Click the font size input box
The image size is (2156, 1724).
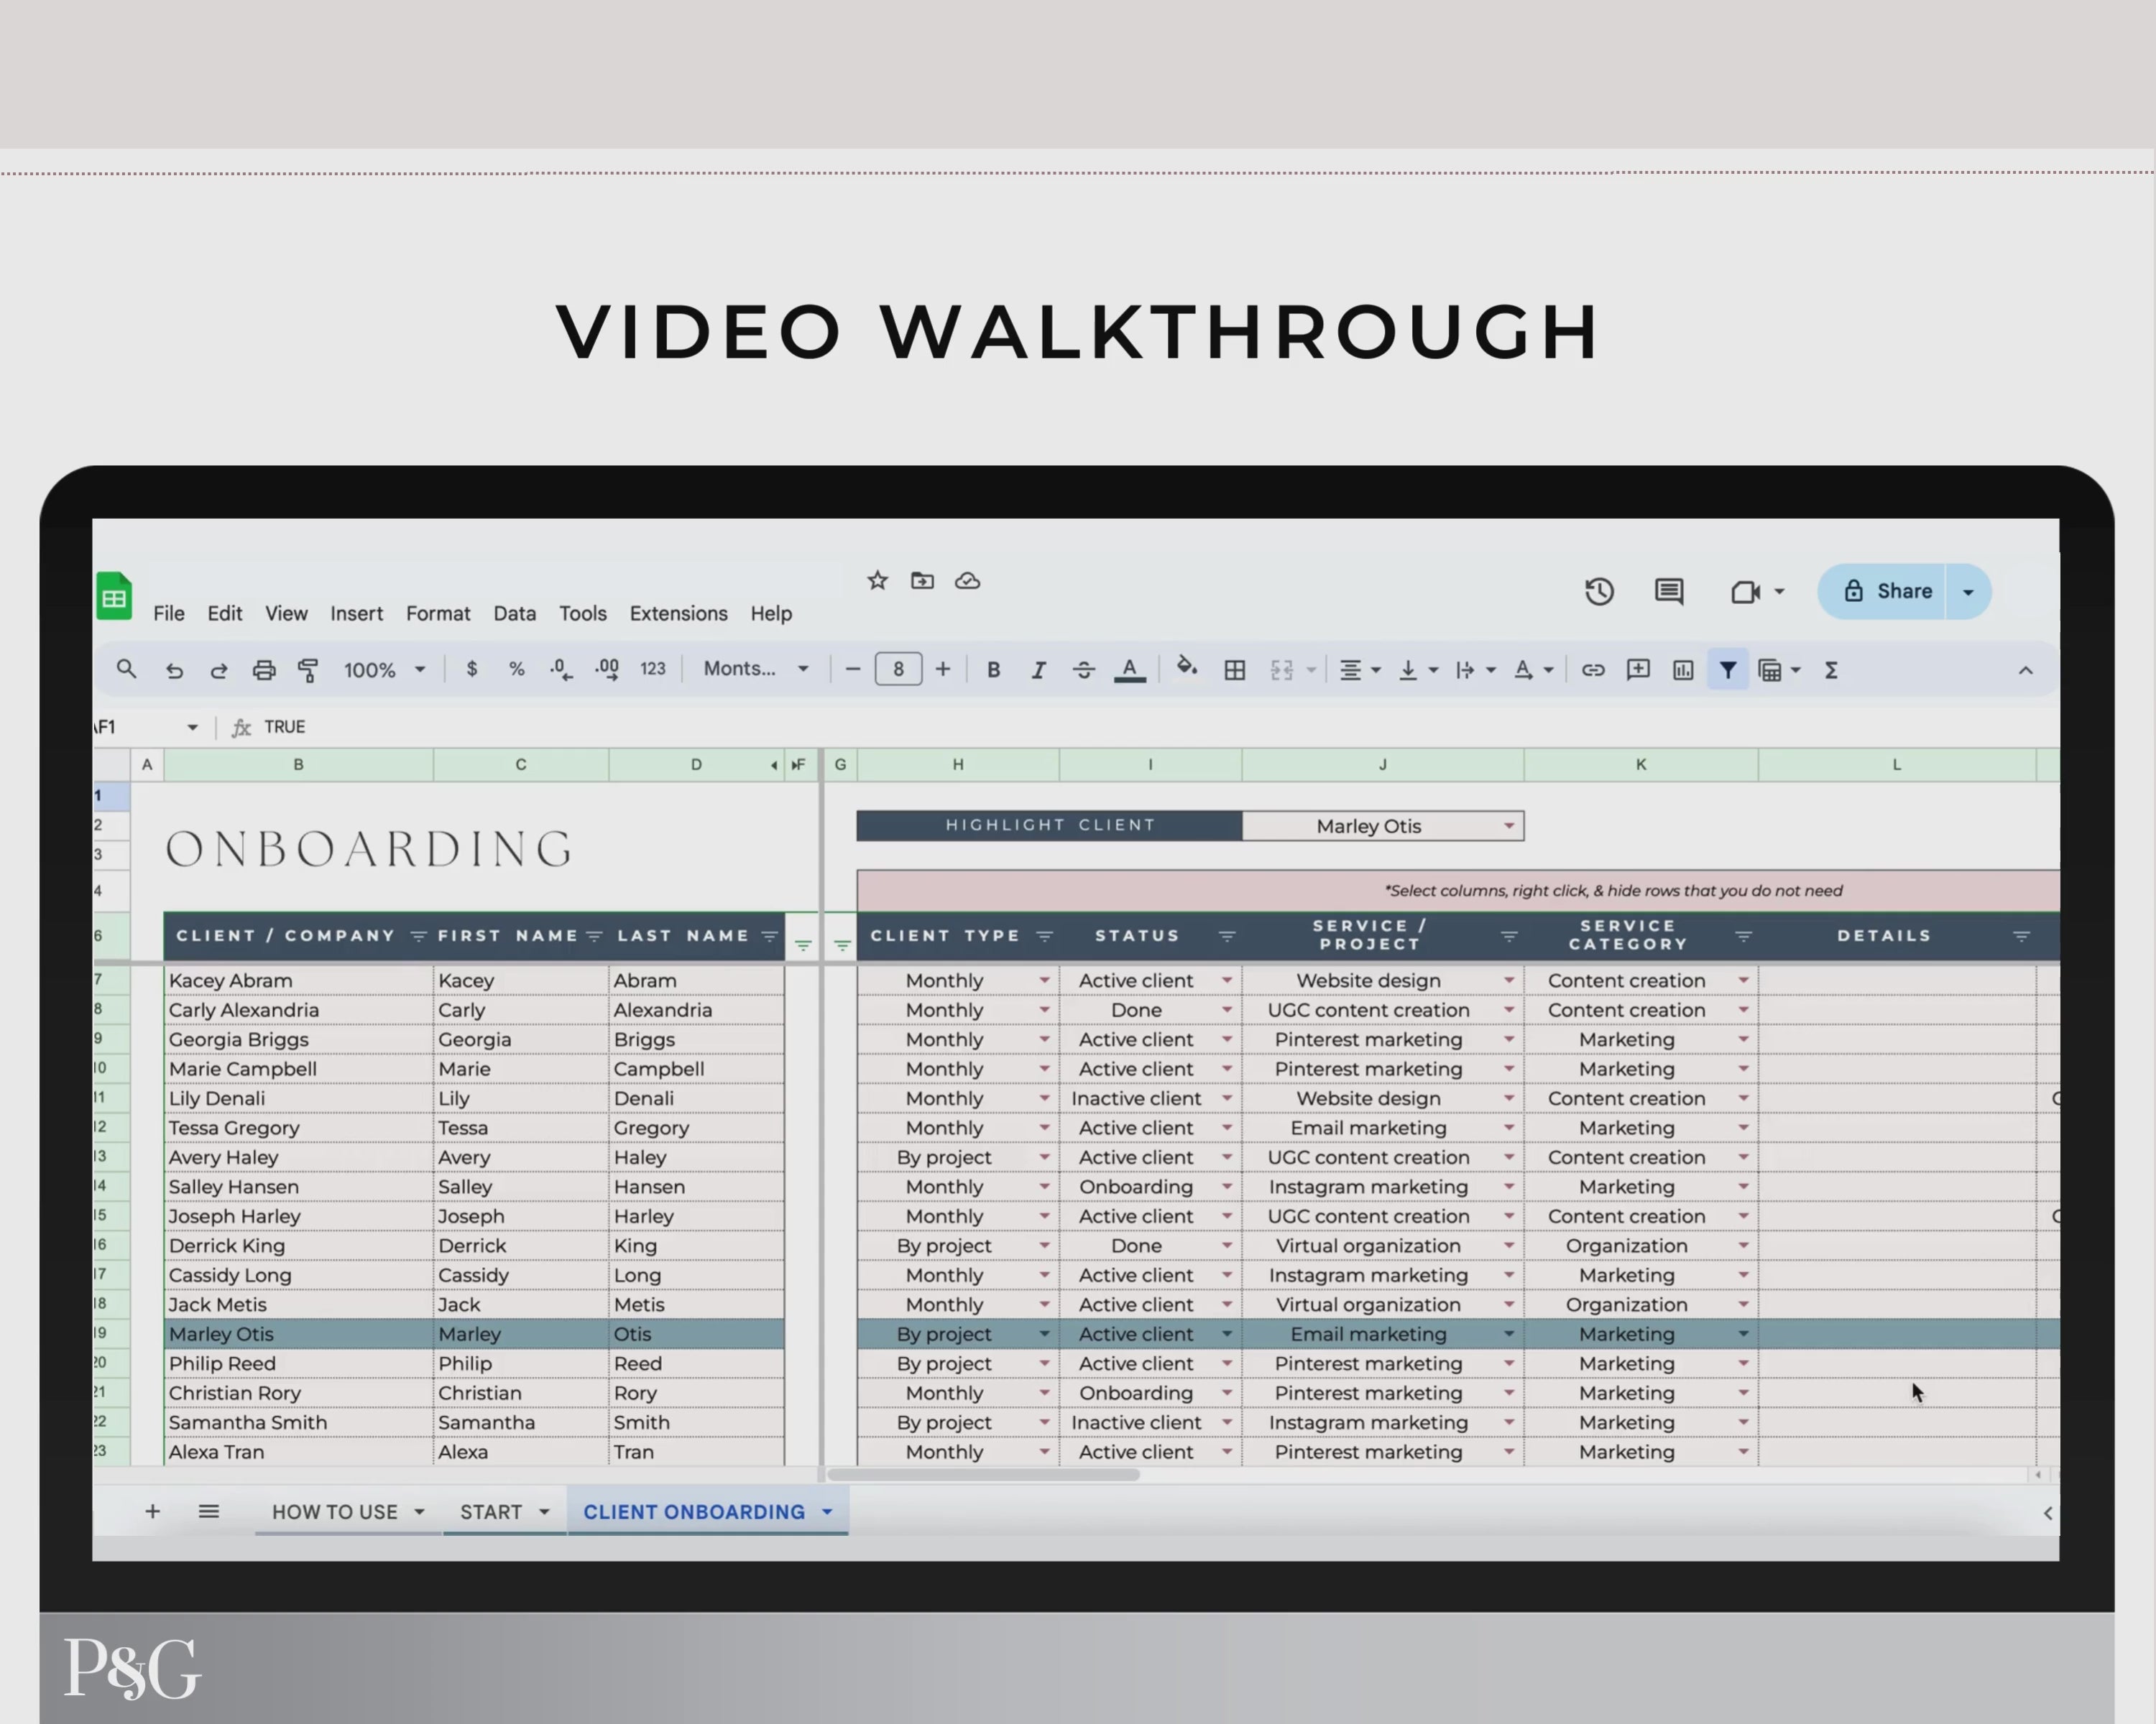click(x=897, y=669)
